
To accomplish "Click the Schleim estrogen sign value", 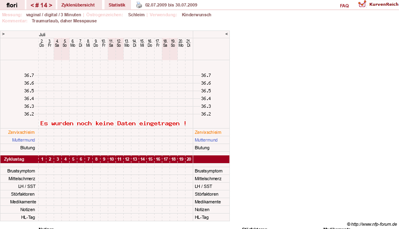I will pyautogui.click(x=136, y=15).
